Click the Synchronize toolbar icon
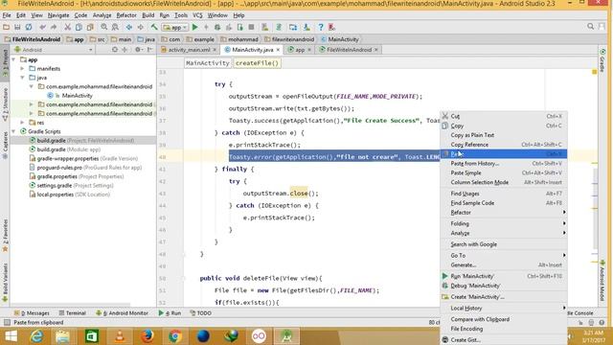The image size is (613, 345). point(29,28)
